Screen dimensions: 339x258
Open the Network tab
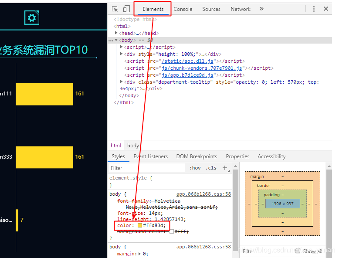[241, 9]
